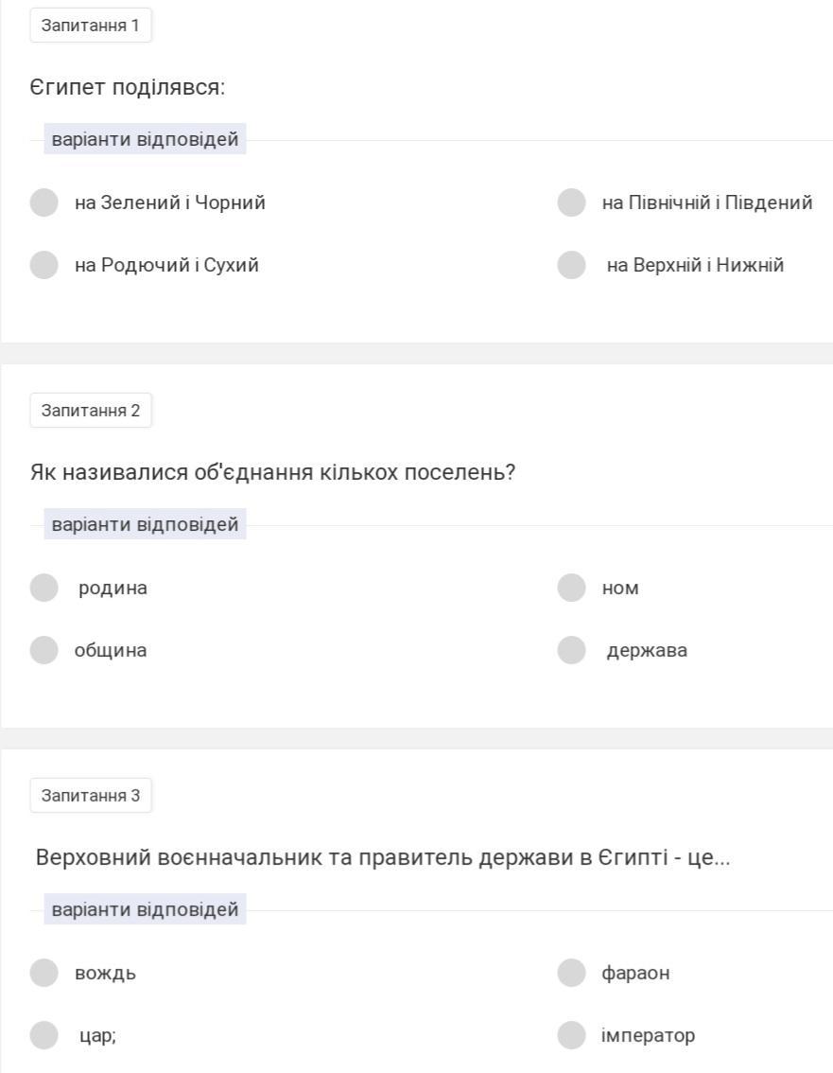Click question text "Єгипет поділявся:"
This screenshot has height=1073, width=833.
click(128, 88)
